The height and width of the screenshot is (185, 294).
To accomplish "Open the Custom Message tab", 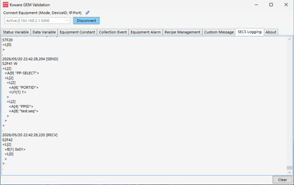I will (x=219, y=32).
